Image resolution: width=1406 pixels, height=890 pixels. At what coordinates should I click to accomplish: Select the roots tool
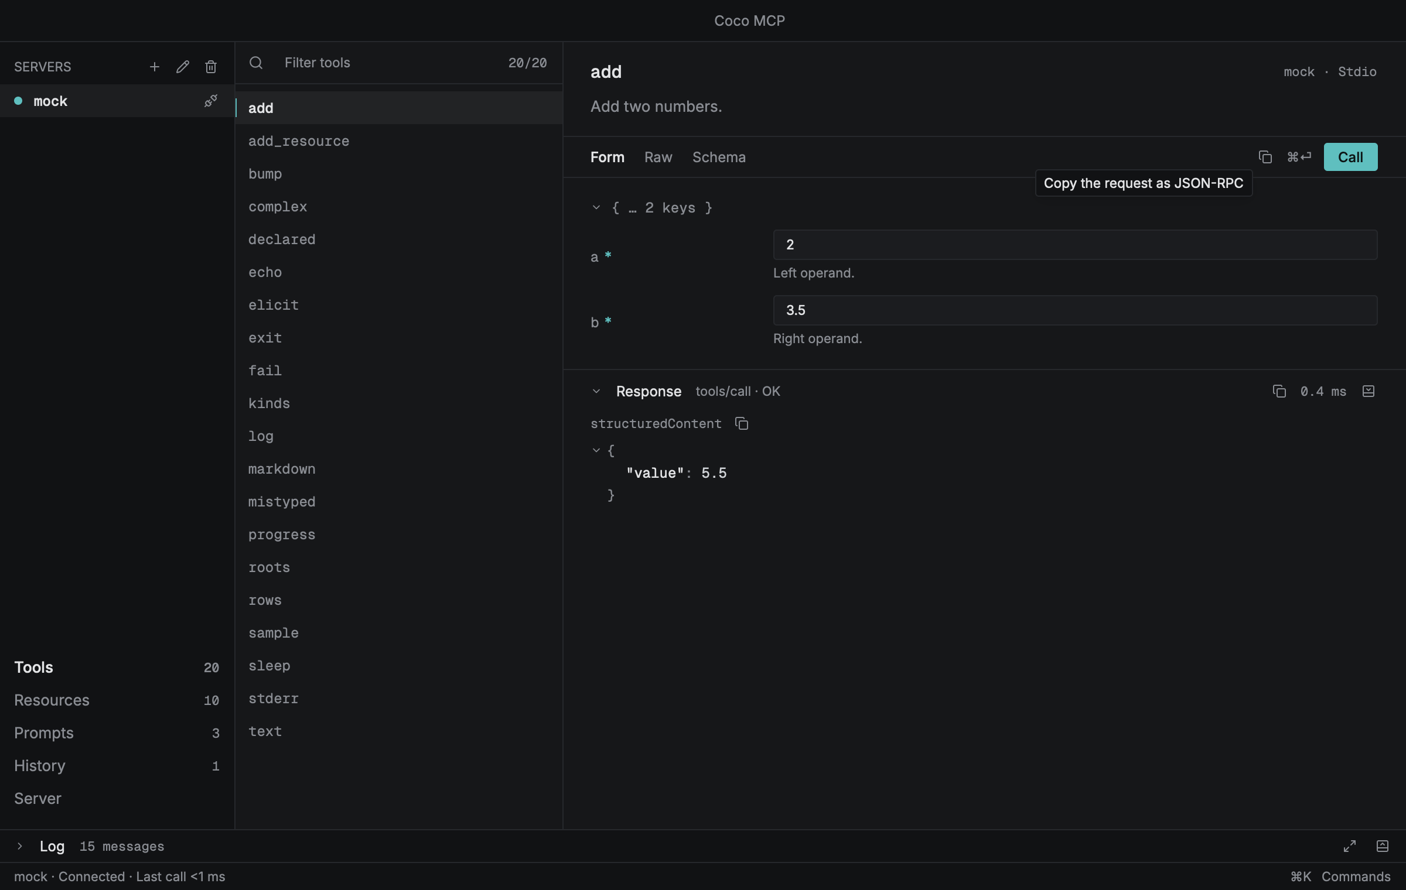click(399, 567)
